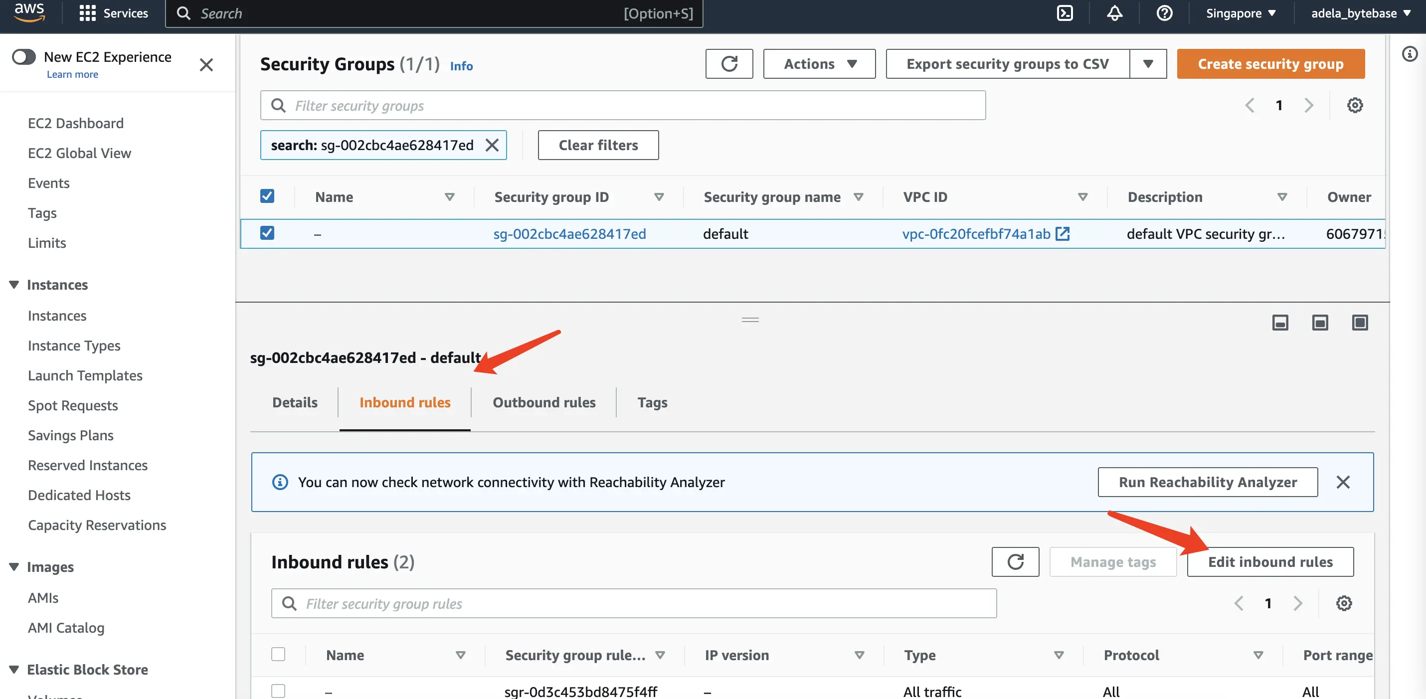Image resolution: width=1426 pixels, height=699 pixels.
Task: Open the sg-002cbc4ae628417ed ID link
Action: point(569,233)
